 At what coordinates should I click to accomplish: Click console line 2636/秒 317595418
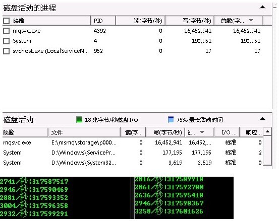(x=169, y=195)
